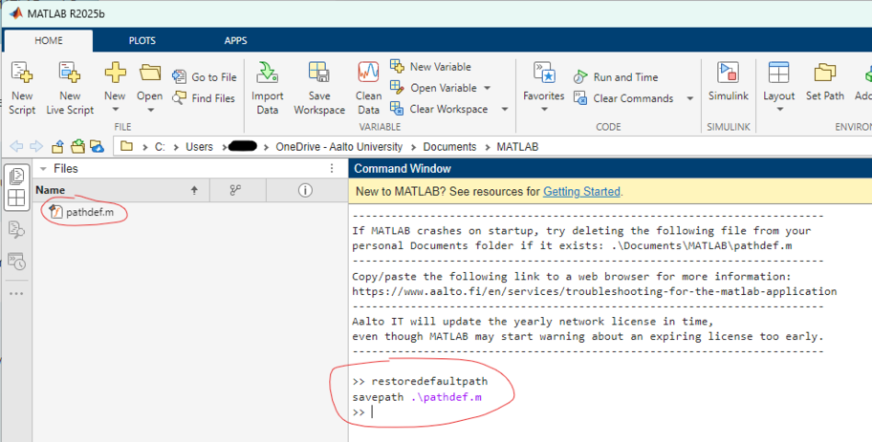Image resolution: width=872 pixels, height=442 pixels.
Task: Expand the Open Variable dropdown arrow
Action: 488,88
